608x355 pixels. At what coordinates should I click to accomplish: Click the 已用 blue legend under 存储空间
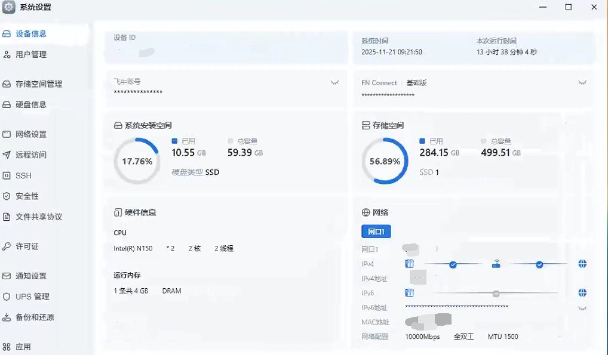[x=422, y=141]
